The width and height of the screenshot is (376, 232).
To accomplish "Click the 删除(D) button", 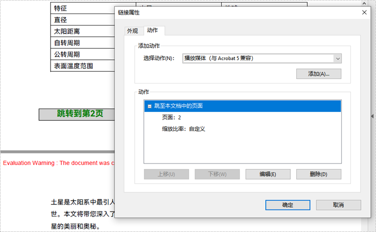I will pos(319,174).
